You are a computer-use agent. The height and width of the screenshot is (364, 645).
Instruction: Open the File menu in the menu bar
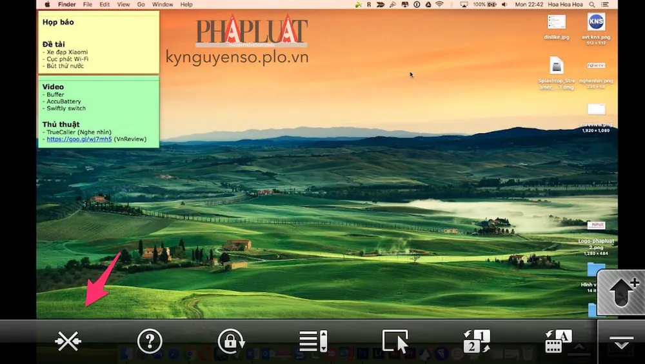tap(87, 5)
